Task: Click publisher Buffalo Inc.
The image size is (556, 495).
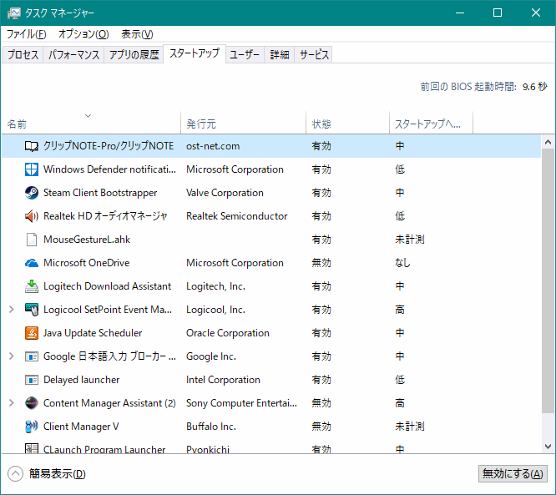Action: (x=211, y=427)
